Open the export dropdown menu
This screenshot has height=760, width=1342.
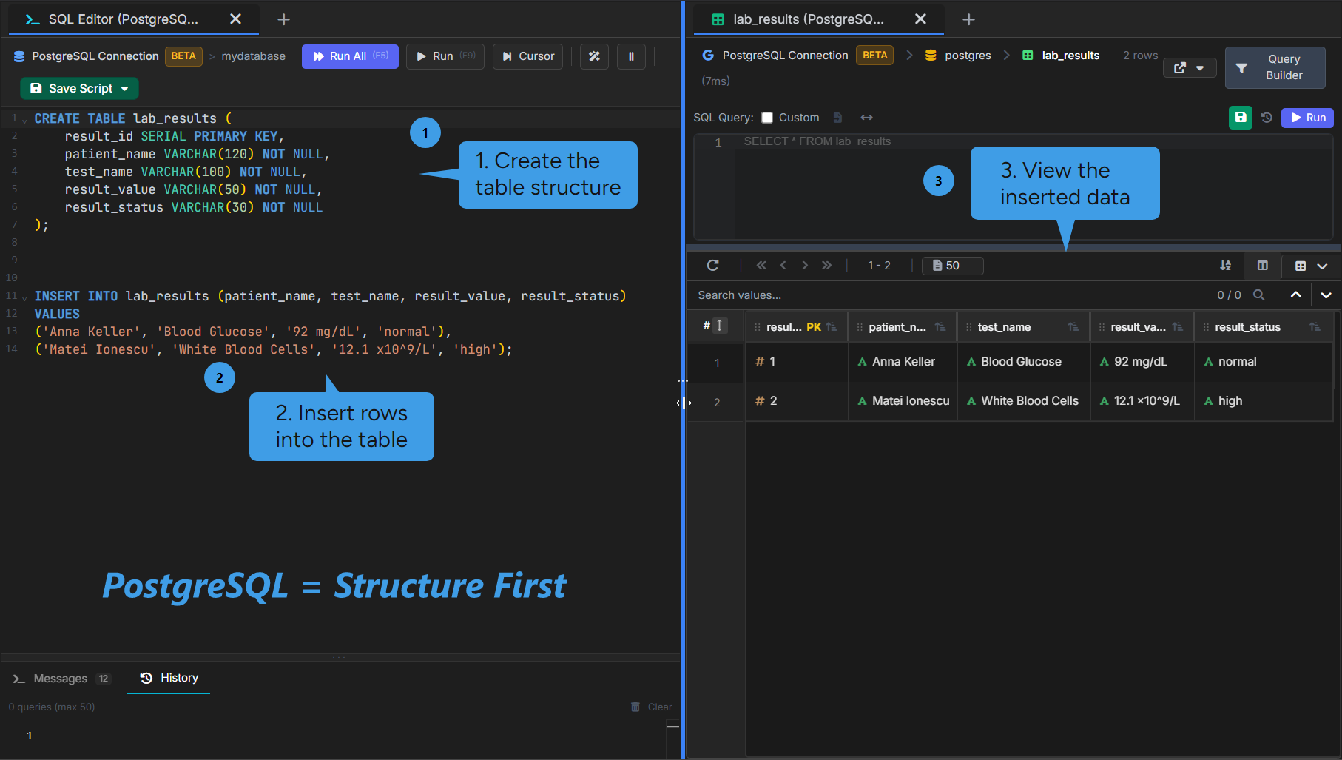coord(1190,68)
